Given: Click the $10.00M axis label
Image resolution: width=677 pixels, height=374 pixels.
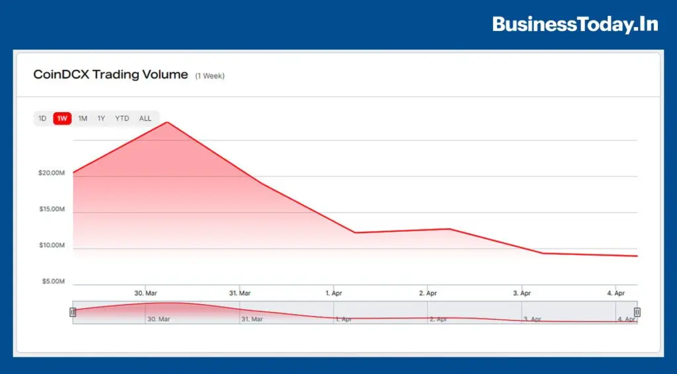Looking at the screenshot, I should tap(52, 245).
